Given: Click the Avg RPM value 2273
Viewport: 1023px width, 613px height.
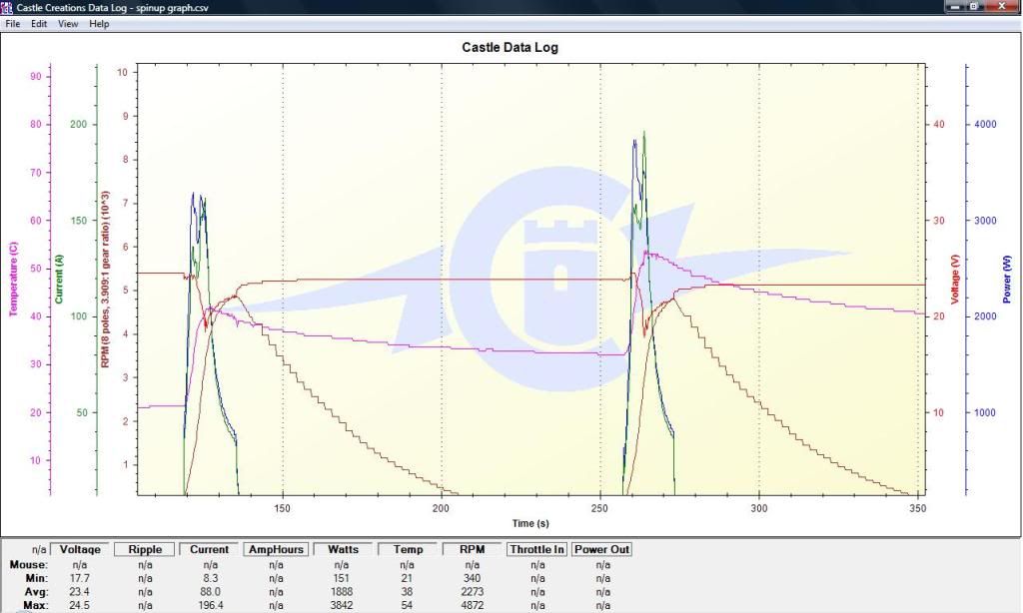Looking at the screenshot, I should [x=472, y=591].
